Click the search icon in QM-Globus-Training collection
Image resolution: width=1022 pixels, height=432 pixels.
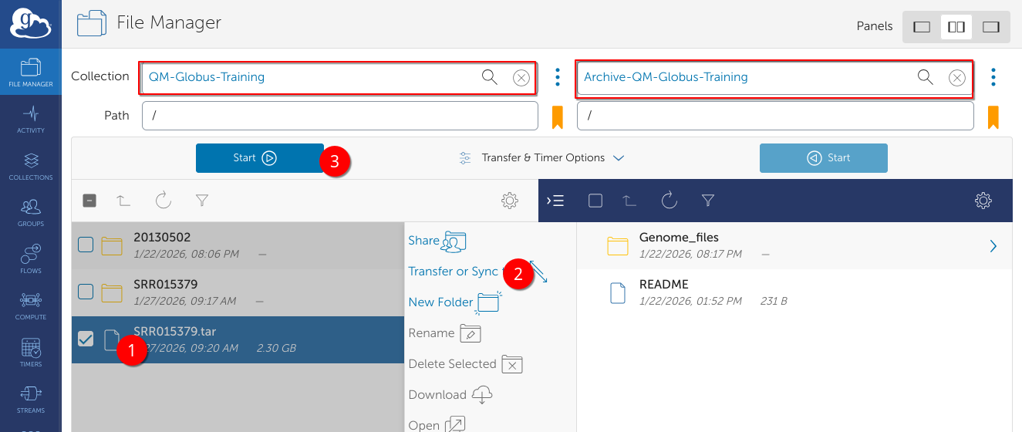pyautogui.click(x=489, y=77)
